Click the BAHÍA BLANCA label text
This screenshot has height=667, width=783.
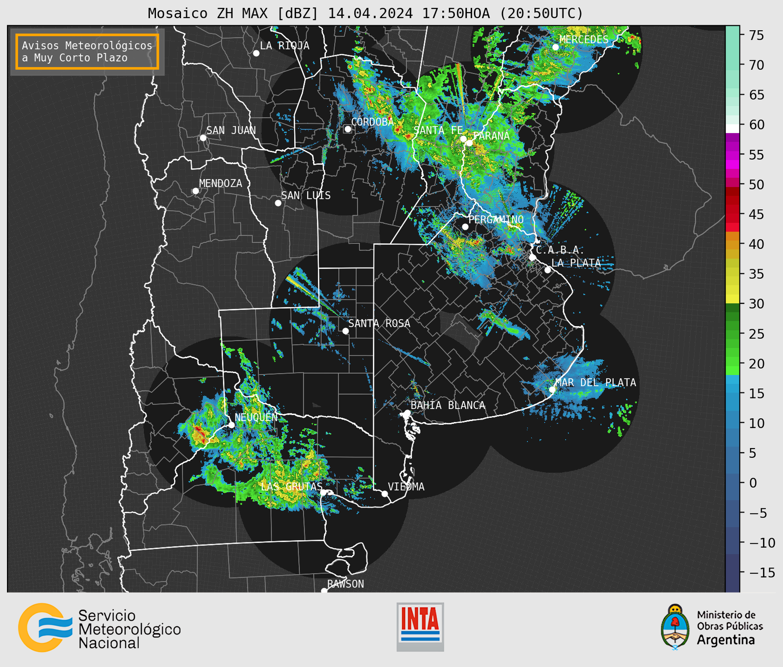tap(448, 405)
